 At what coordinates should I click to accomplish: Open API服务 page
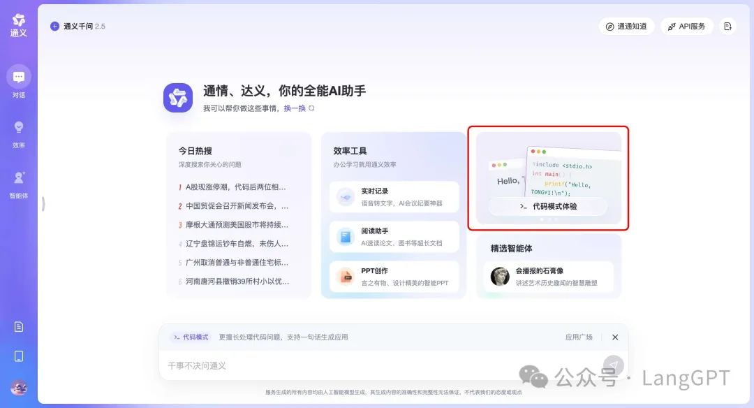[x=686, y=26]
